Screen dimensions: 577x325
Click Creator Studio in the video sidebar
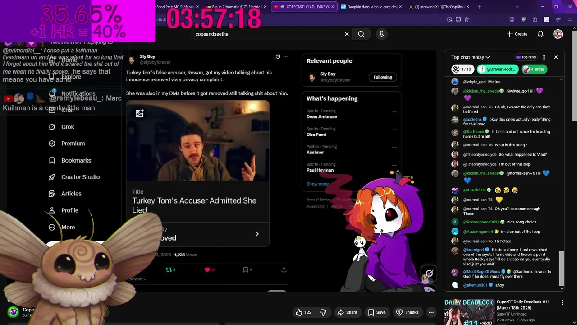click(80, 177)
